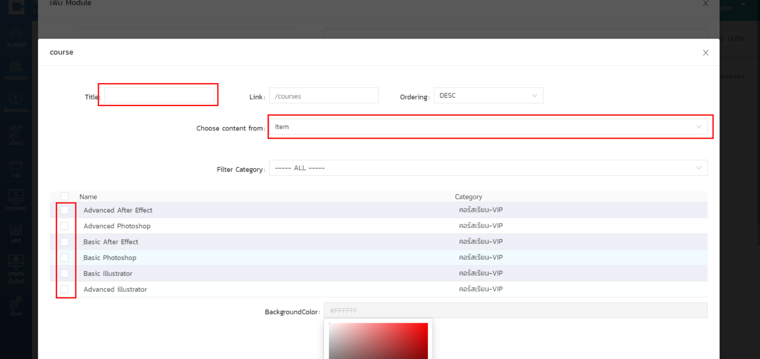Open the courses books icon in sidebar
This screenshot has width=760, height=359.
pos(16,67)
